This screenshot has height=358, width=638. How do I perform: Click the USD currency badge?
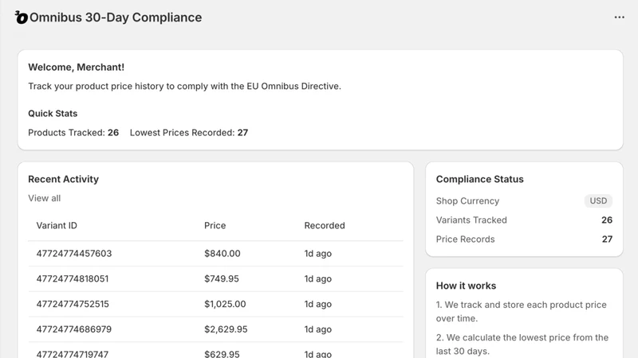[x=598, y=200]
